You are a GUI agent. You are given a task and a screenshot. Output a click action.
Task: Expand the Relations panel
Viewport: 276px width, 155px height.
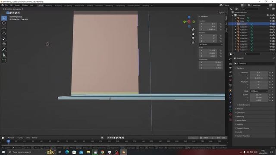240,109
